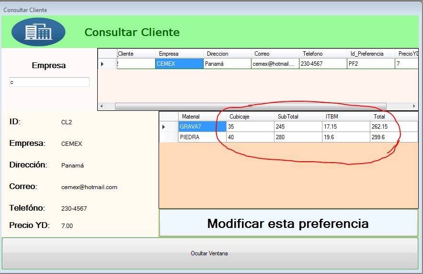423x274 pixels.
Task: Select the CEMEX row header arrow
Action: pyautogui.click(x=107, y=64)
